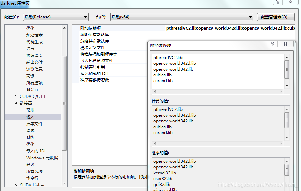301x191 pixels.
Task: Select 浏览信息 in the property tree
Action: [x=34, y=69]
